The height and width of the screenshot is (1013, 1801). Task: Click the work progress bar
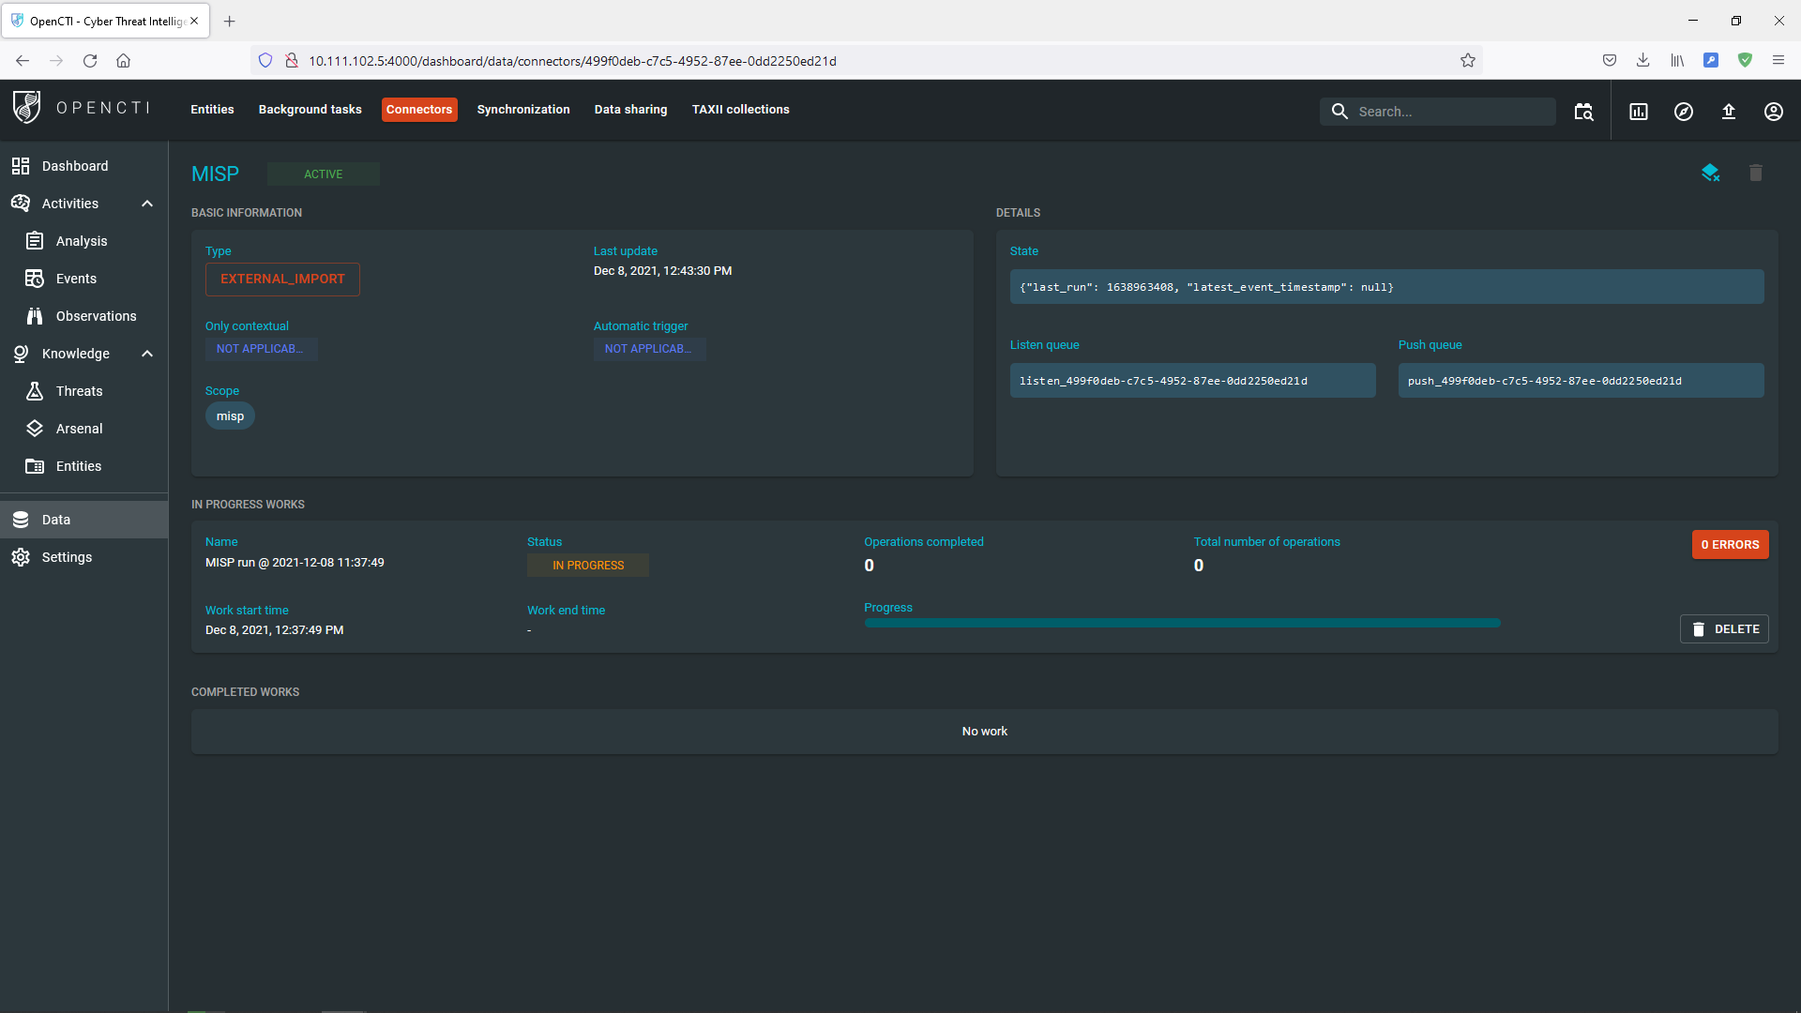1182,624
